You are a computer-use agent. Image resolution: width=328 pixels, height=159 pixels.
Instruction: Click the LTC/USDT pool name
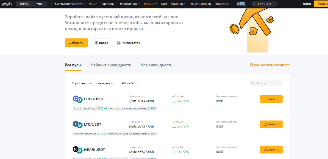tap(93, 124)
